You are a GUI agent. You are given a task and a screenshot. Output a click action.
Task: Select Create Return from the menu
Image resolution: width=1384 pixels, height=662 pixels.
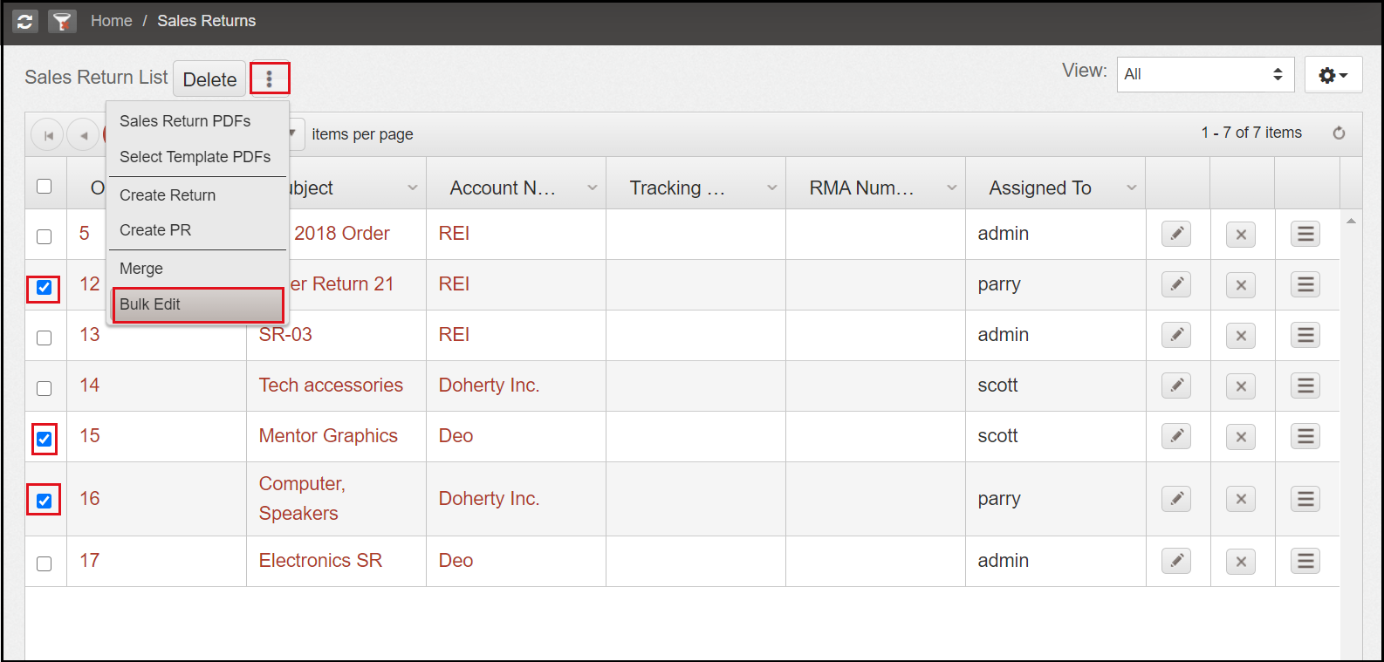197,195
